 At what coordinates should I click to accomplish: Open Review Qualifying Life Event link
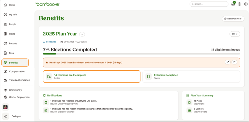click(64, 104)
